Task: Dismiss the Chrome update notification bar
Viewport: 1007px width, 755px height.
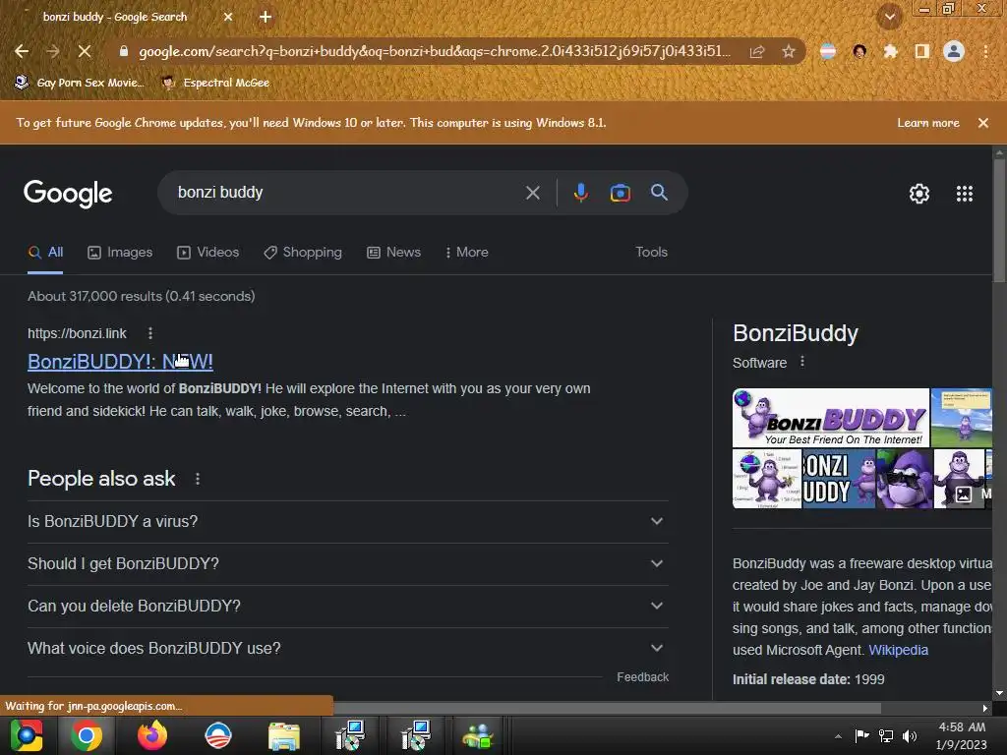Action: [983, 123]
